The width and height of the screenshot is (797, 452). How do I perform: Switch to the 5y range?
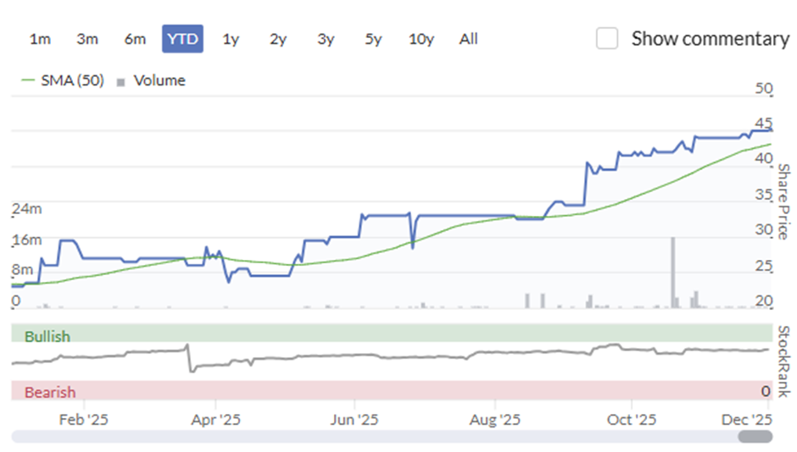(373, 39)
